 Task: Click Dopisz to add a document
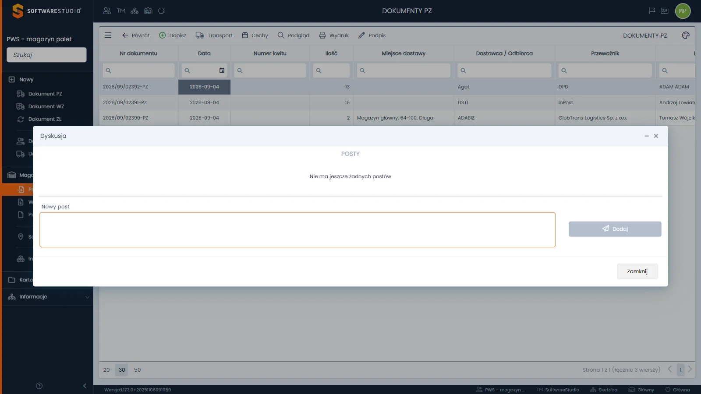tap(172, 35)
